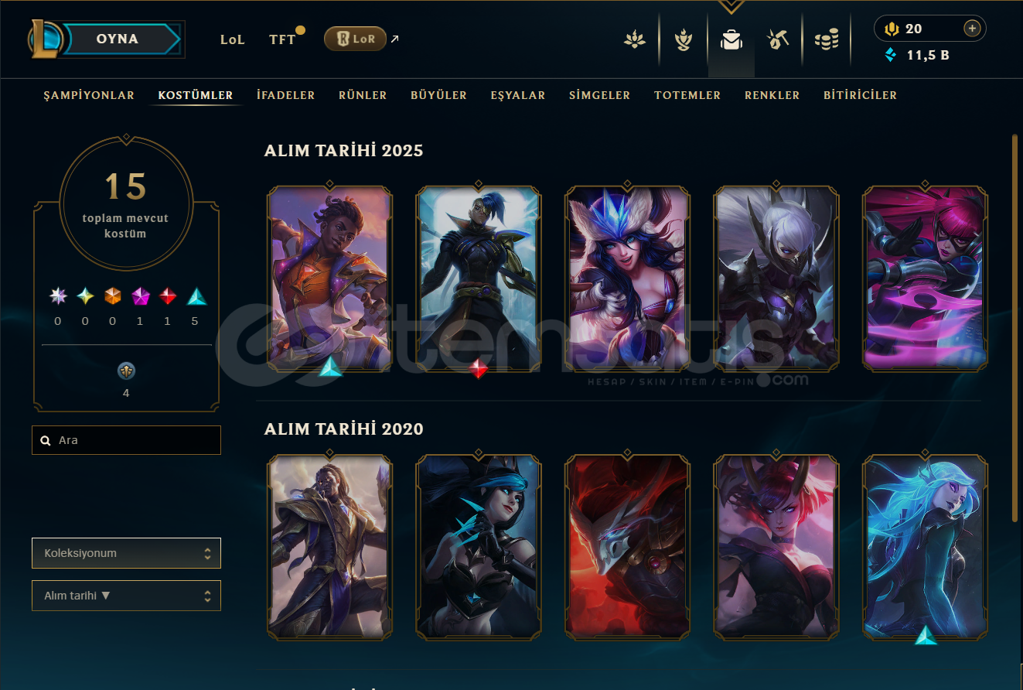The width and height of the screenshot is (1023, 690).
Task: Click the plus icon to buy RP
Action: (972, 29)
